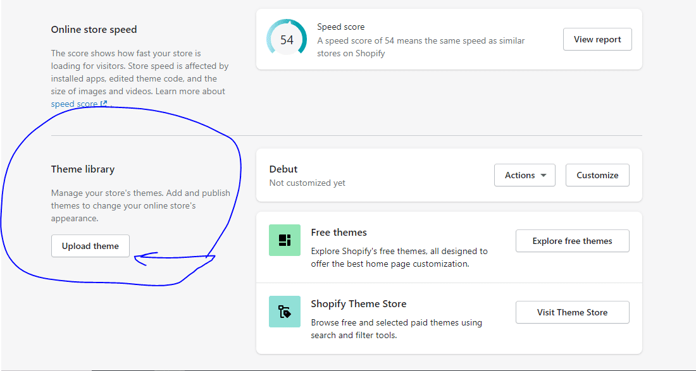
Task: Click the external link icon after speed score
Action: click(x=104, y=104)
